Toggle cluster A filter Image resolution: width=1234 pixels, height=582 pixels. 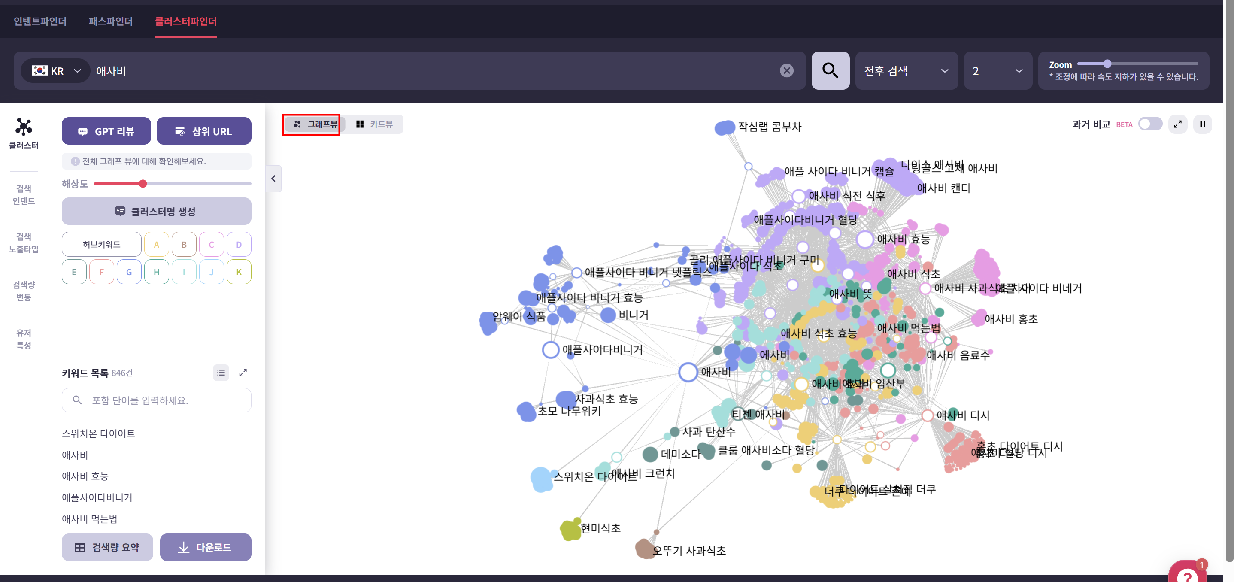pos(156,245)
